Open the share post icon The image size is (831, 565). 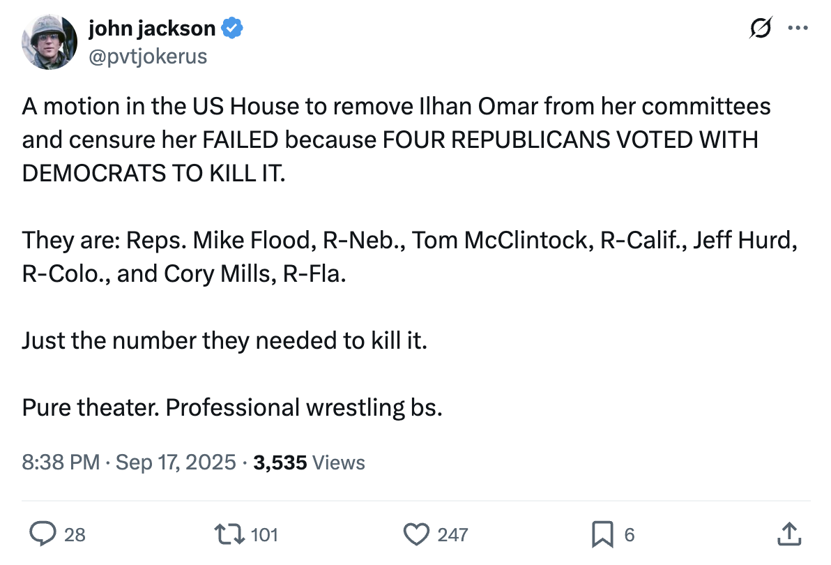click(x=788, y=534)
